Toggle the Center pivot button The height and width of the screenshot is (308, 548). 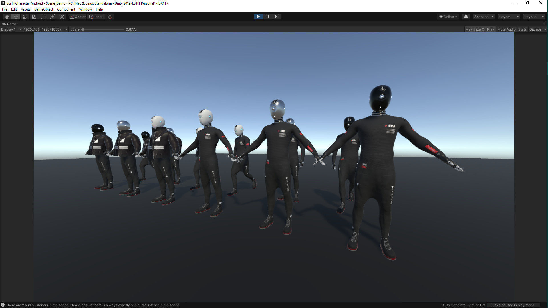(78, 17)
